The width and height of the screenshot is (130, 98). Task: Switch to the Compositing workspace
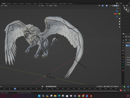coord(54,4)
